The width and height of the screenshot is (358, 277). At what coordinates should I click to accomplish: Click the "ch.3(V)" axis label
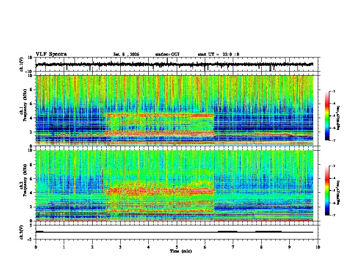click(22, 232)
